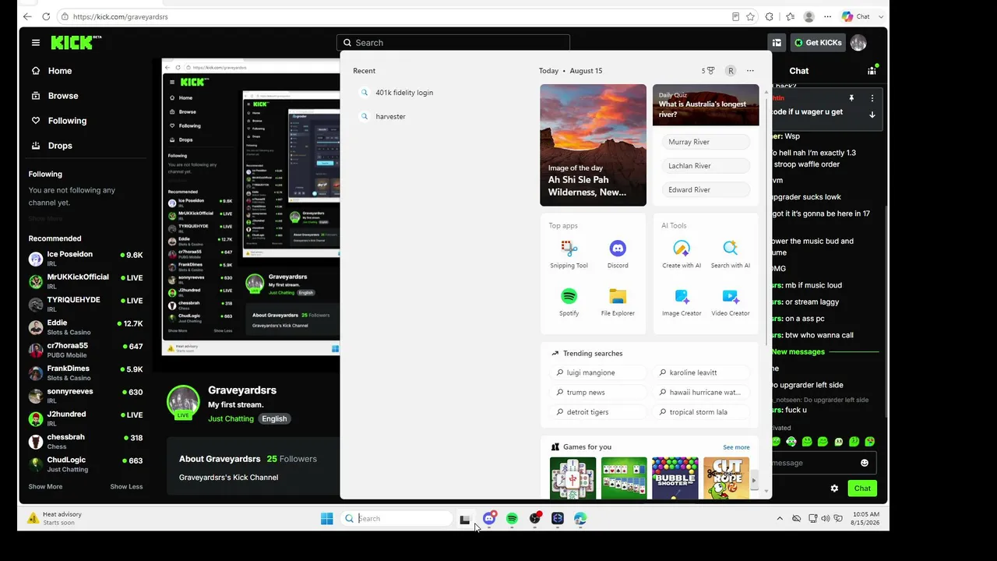The width and height of the screenshot is (997, 561).
Task: Open the chessbrah recommended channel
Action: tap(86, 442)
